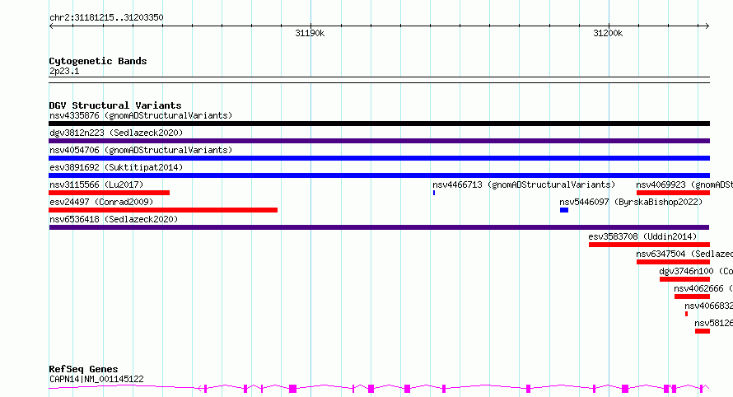
Task: Click the nsv4066832 variant label
Action: [x=708, y=306]
